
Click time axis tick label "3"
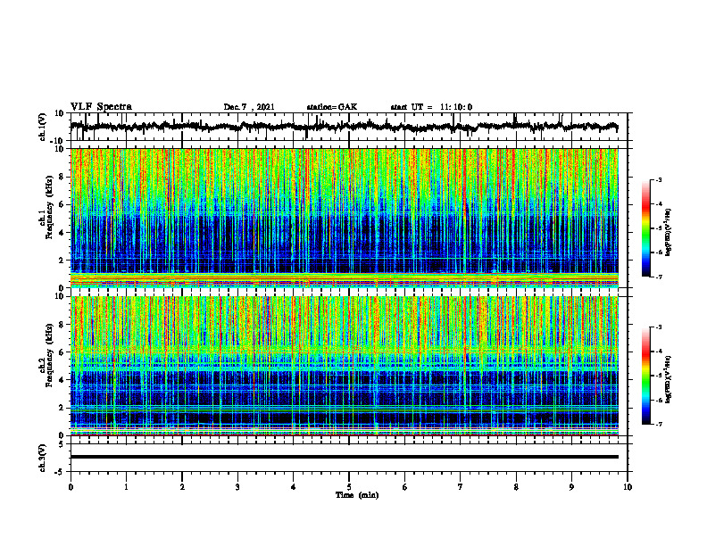click(237, 487)
